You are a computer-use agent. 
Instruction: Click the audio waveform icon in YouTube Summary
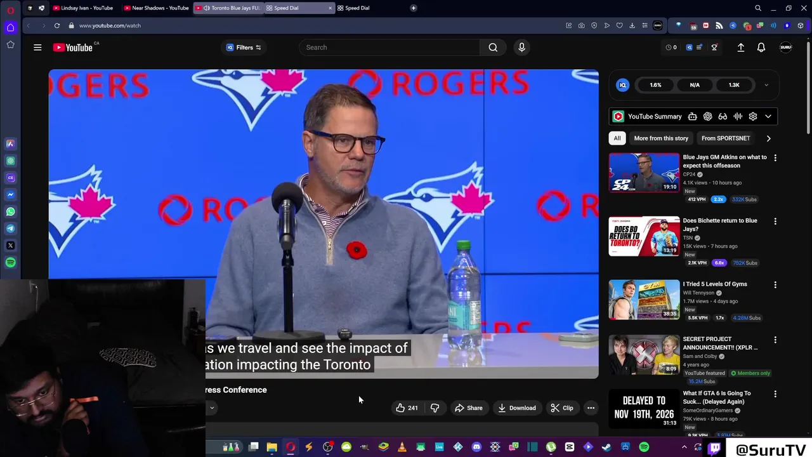(738, 117)
